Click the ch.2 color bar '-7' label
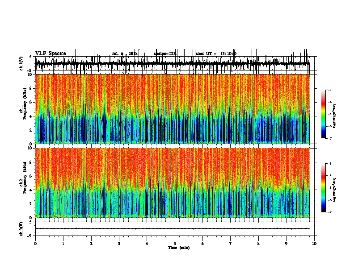The width and height of the screenshot is (354, 273). (329, 212)
